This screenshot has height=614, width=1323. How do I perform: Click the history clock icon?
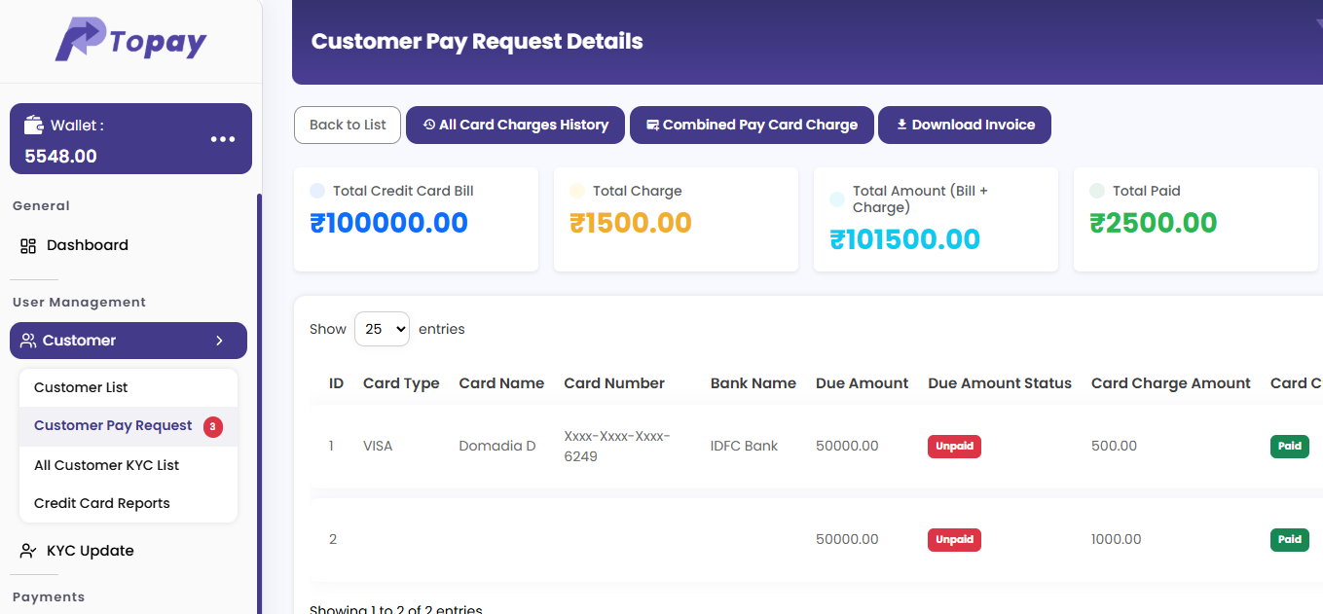tap(428, 125)
